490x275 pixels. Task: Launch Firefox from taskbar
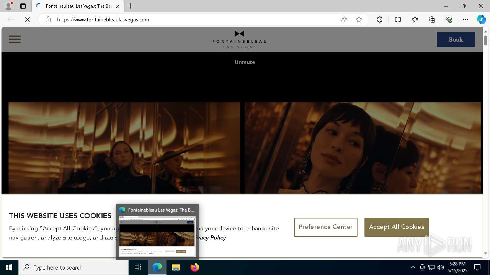[194, 267]
